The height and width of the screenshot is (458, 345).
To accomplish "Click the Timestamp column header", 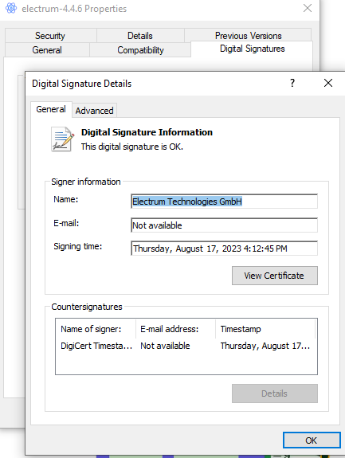I will [x=265, y=329].
